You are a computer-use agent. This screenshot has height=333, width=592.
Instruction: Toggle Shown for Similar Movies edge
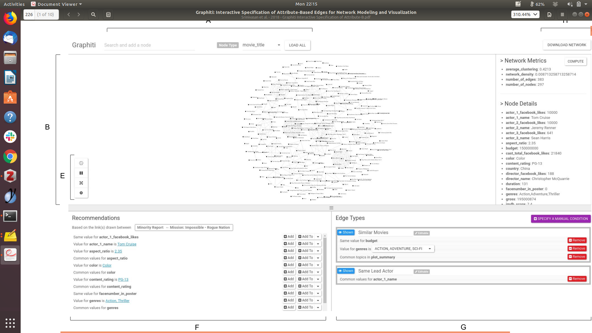(346, 232)
